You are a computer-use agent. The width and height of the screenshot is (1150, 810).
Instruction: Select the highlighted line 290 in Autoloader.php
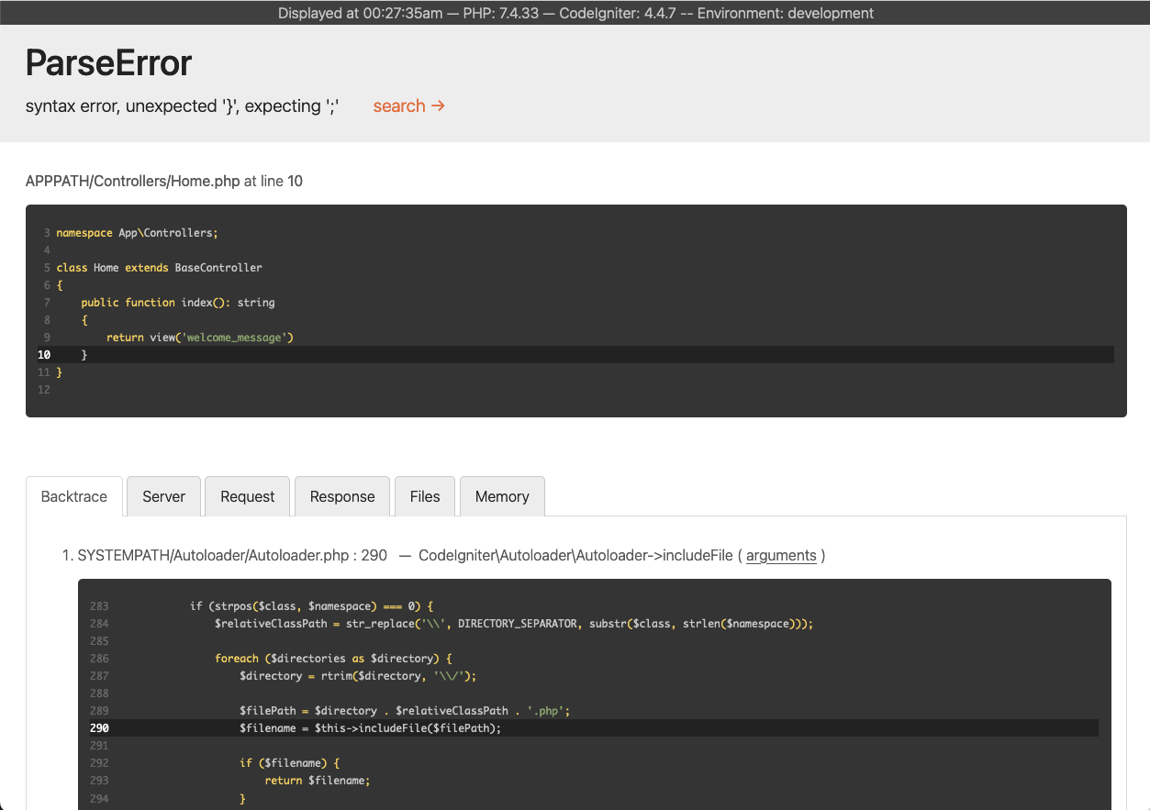point(367,727)
